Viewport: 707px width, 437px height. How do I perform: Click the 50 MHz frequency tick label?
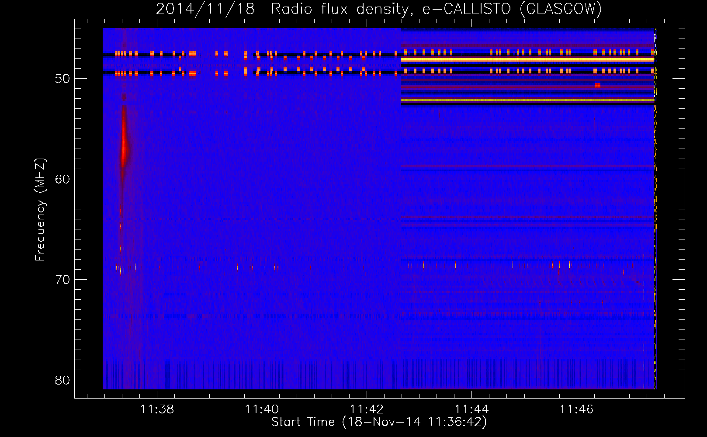[62, 79]
